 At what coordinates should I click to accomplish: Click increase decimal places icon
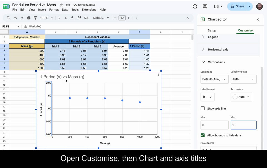79,18
